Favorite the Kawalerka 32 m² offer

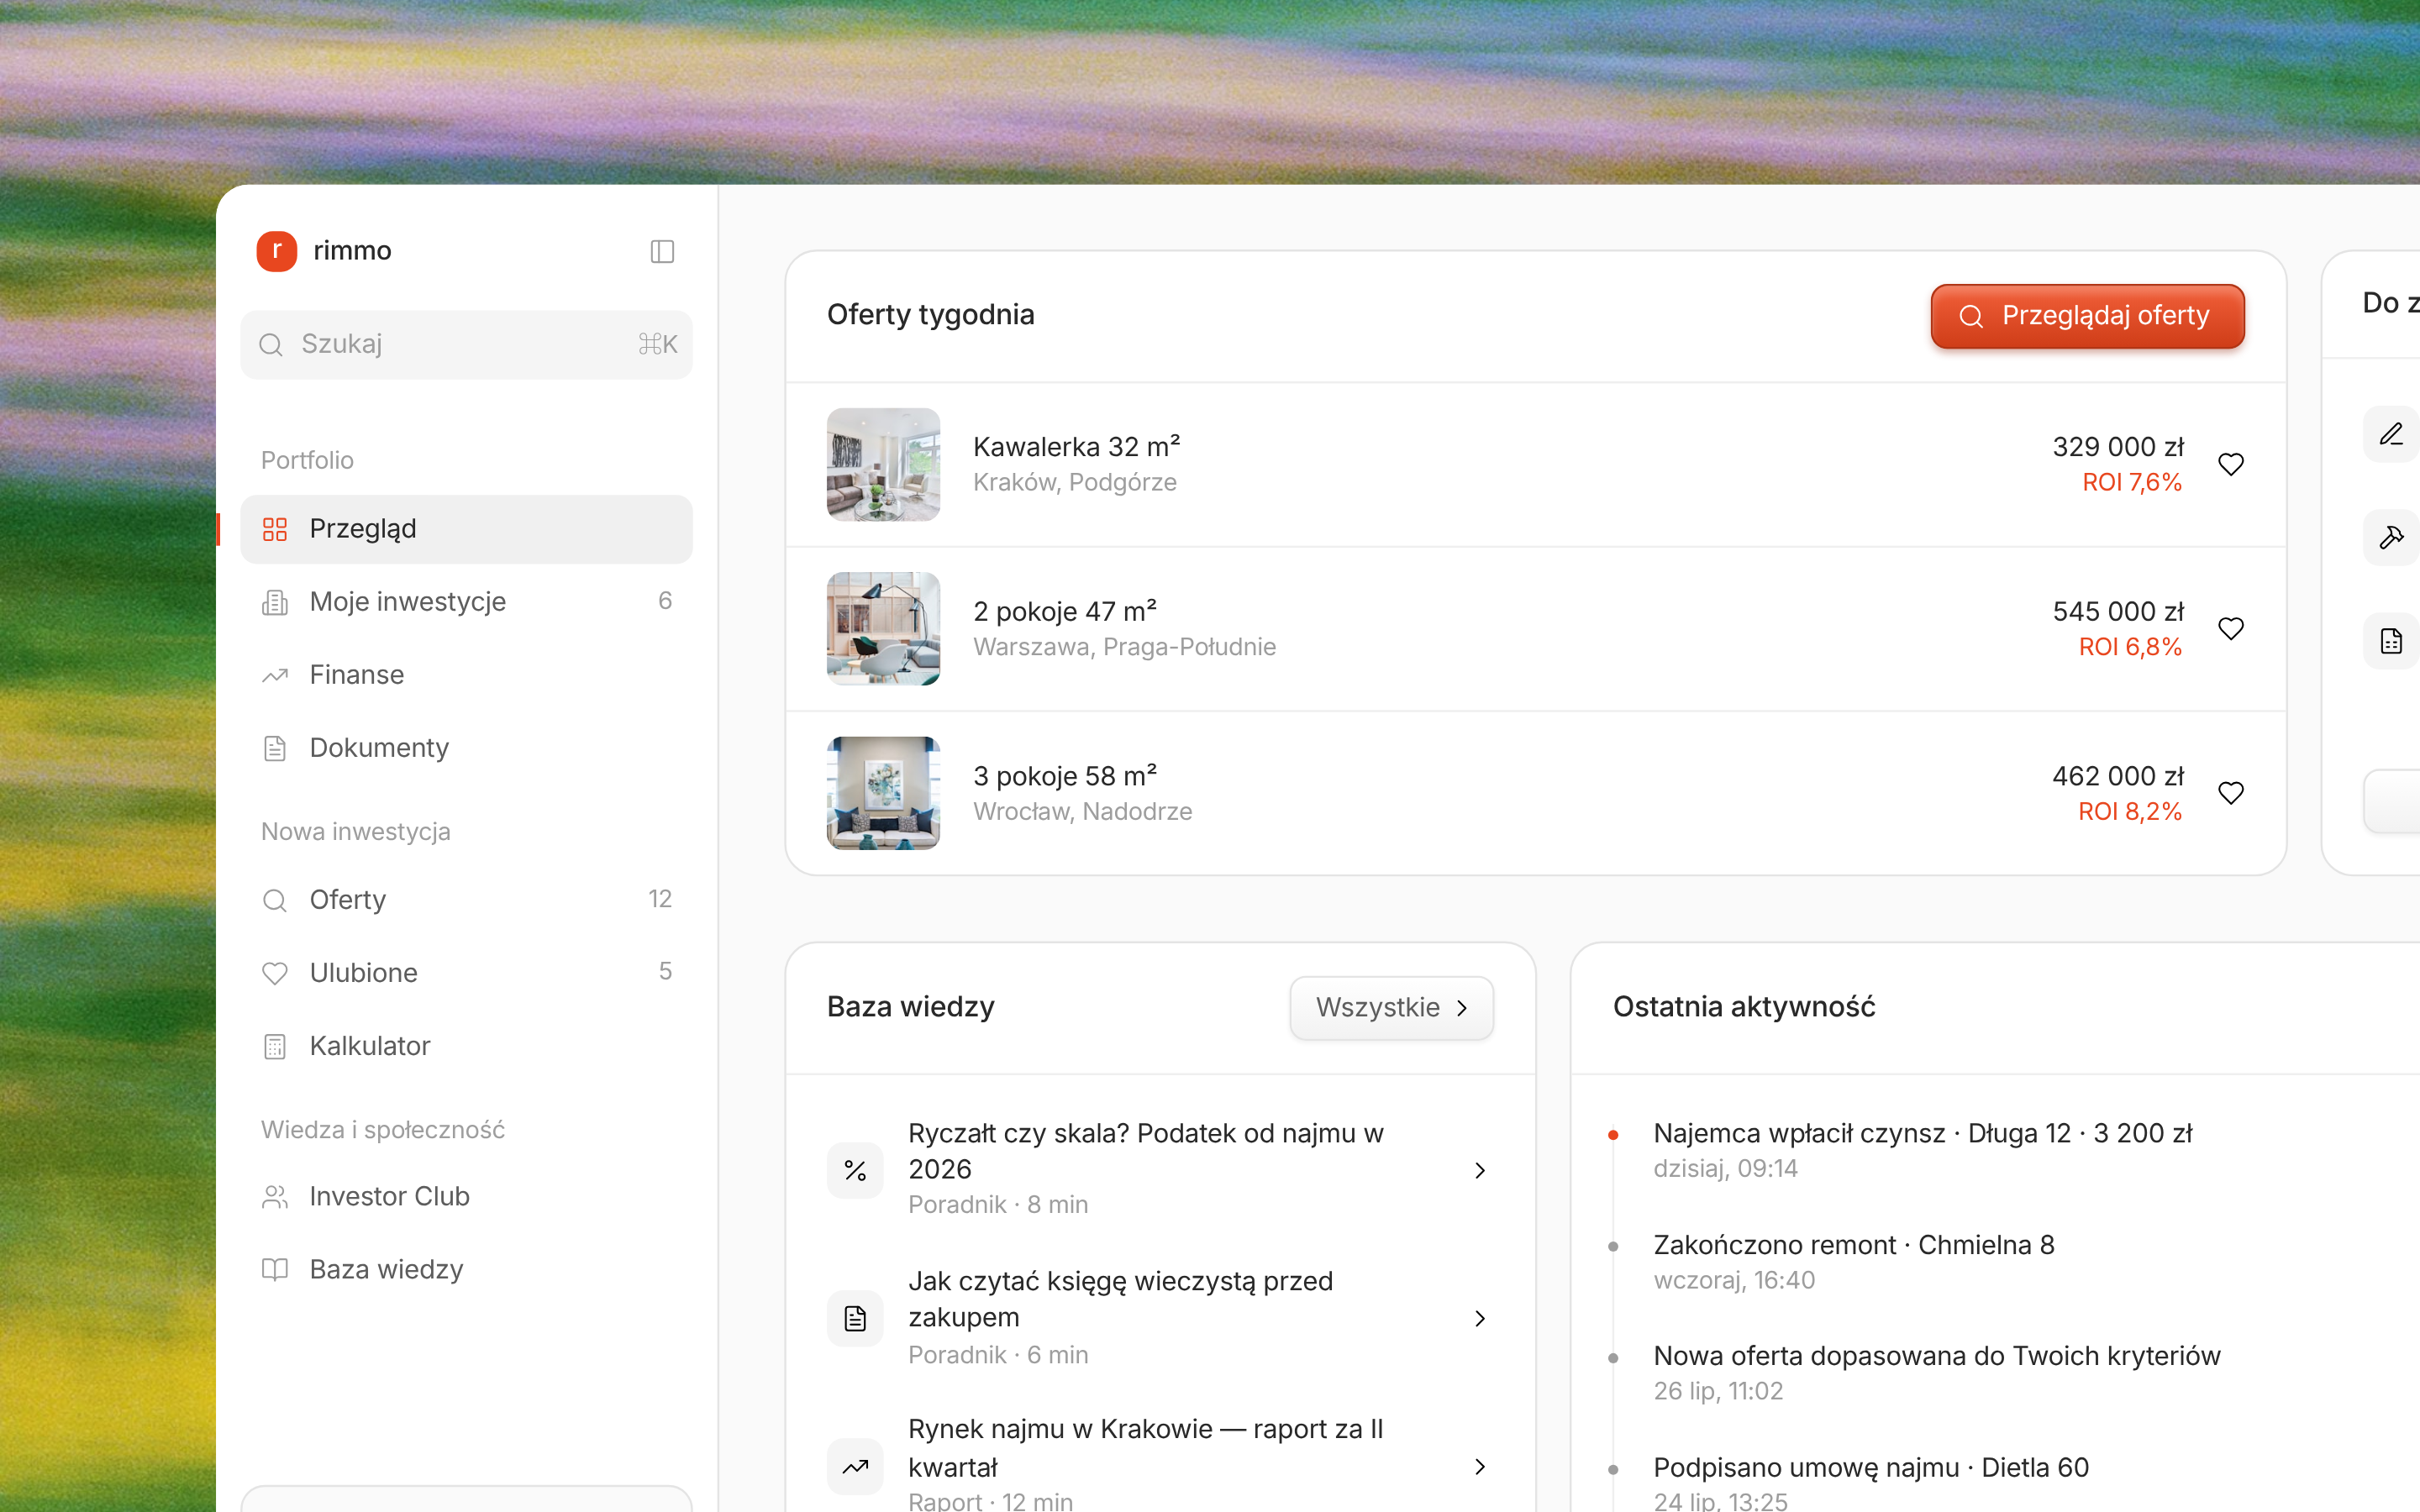[x=2231, y=464]
